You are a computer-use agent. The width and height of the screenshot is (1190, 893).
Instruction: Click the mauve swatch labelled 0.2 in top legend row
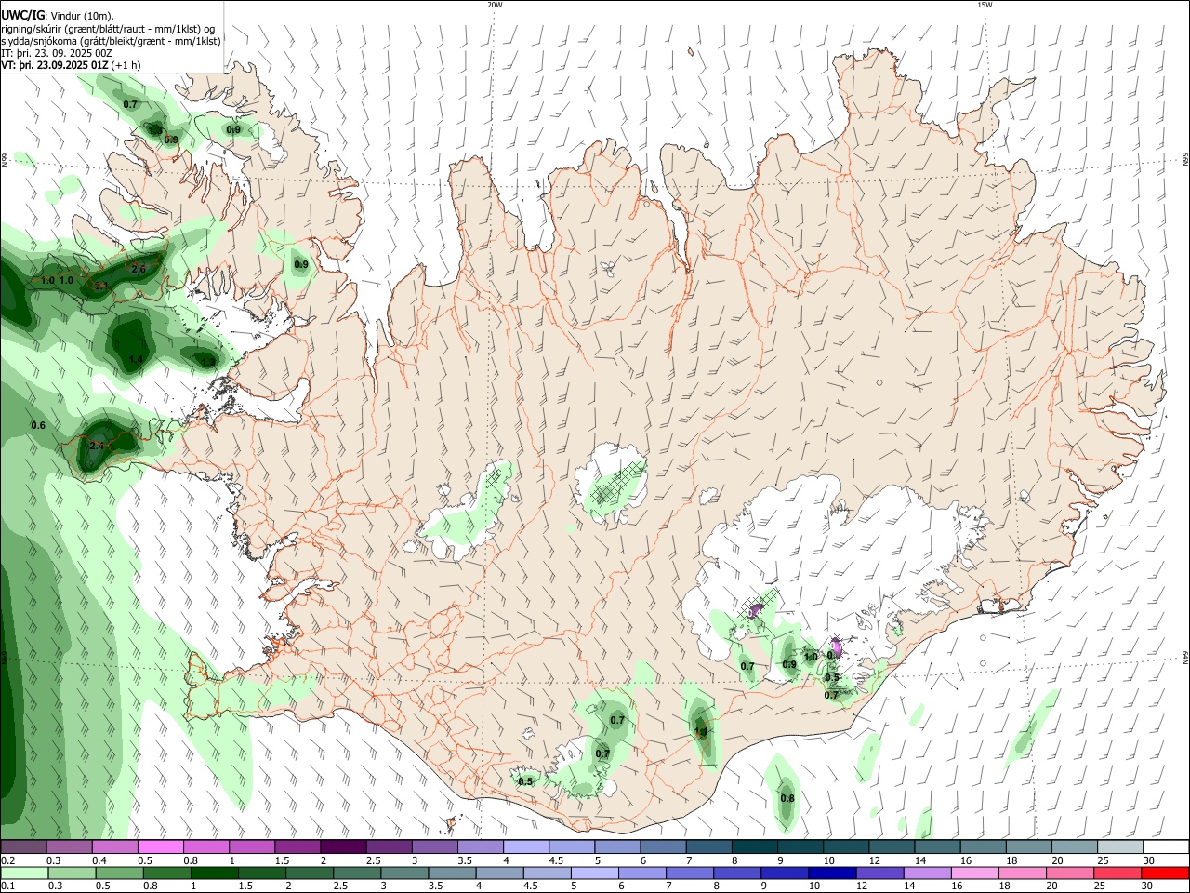[24, 846]
